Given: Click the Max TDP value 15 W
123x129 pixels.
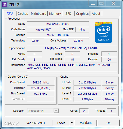Looking at the screenshot, I should [x=82, y=30].
